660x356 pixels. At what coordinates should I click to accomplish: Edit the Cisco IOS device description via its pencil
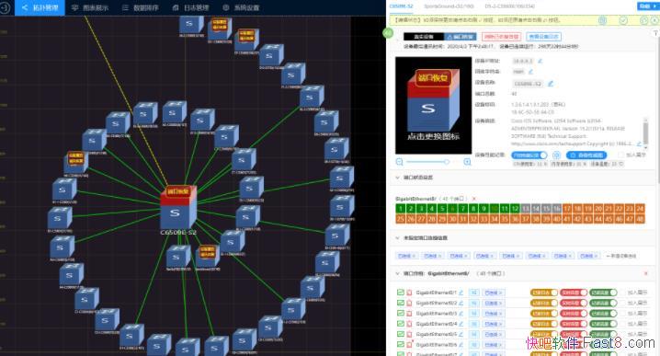(639, 144)
